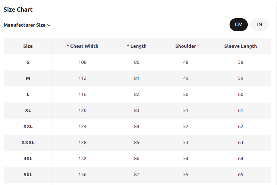This screenshot has width=277, height=185.
Task: Click the Size Chart heading
Action: coord(18,9)
